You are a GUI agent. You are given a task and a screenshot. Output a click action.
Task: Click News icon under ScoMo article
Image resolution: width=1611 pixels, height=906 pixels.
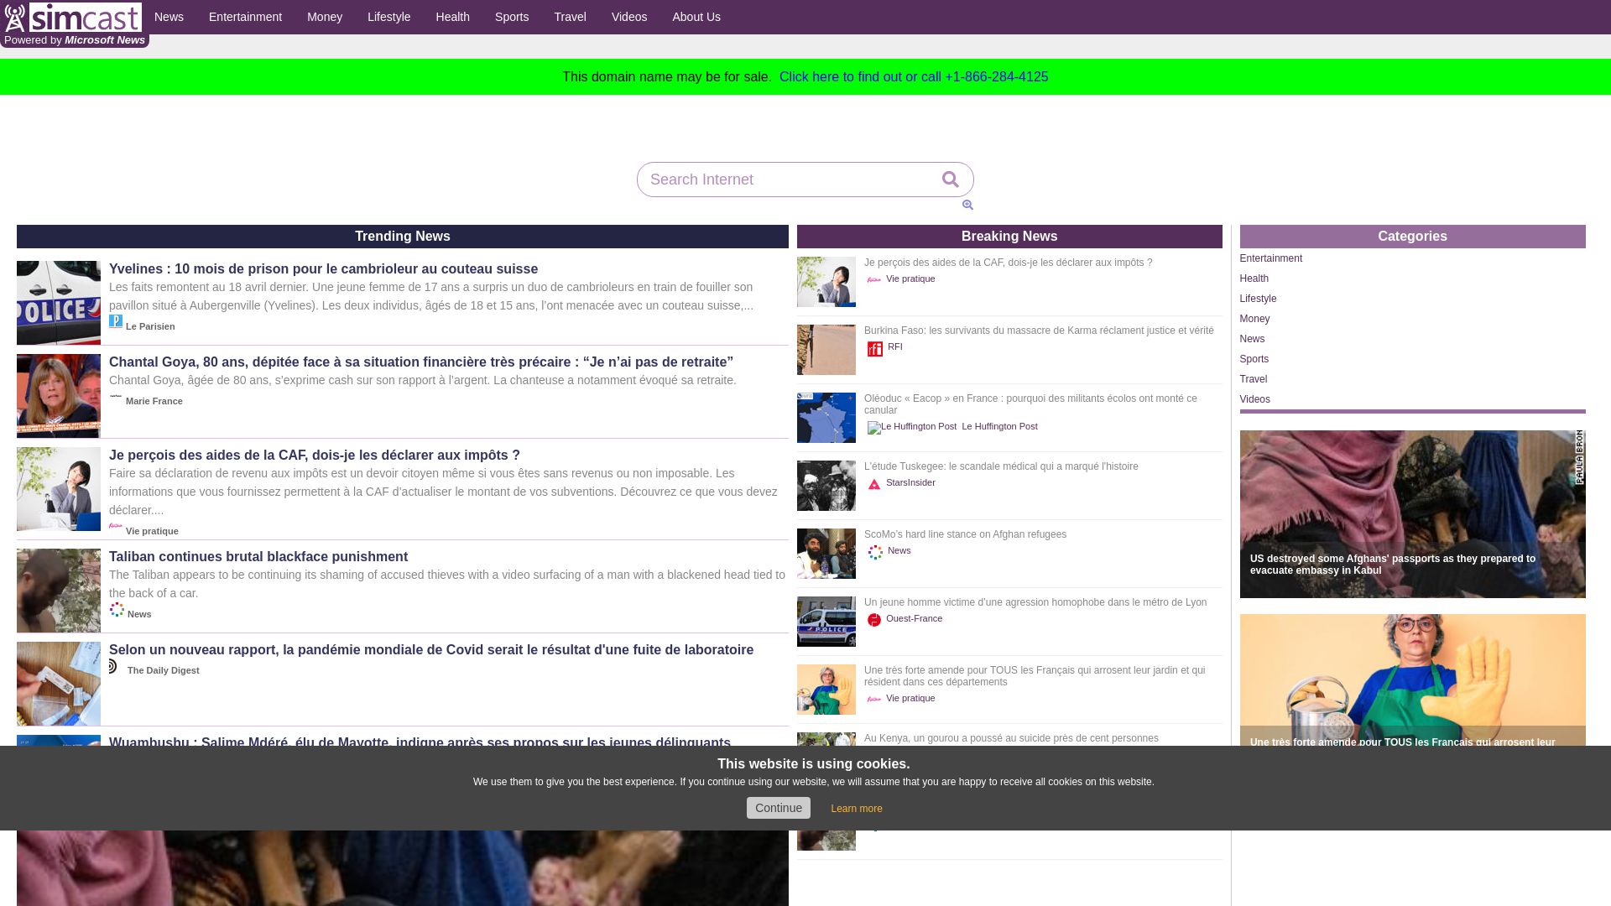pyautogui.click(x=875, y=552)
